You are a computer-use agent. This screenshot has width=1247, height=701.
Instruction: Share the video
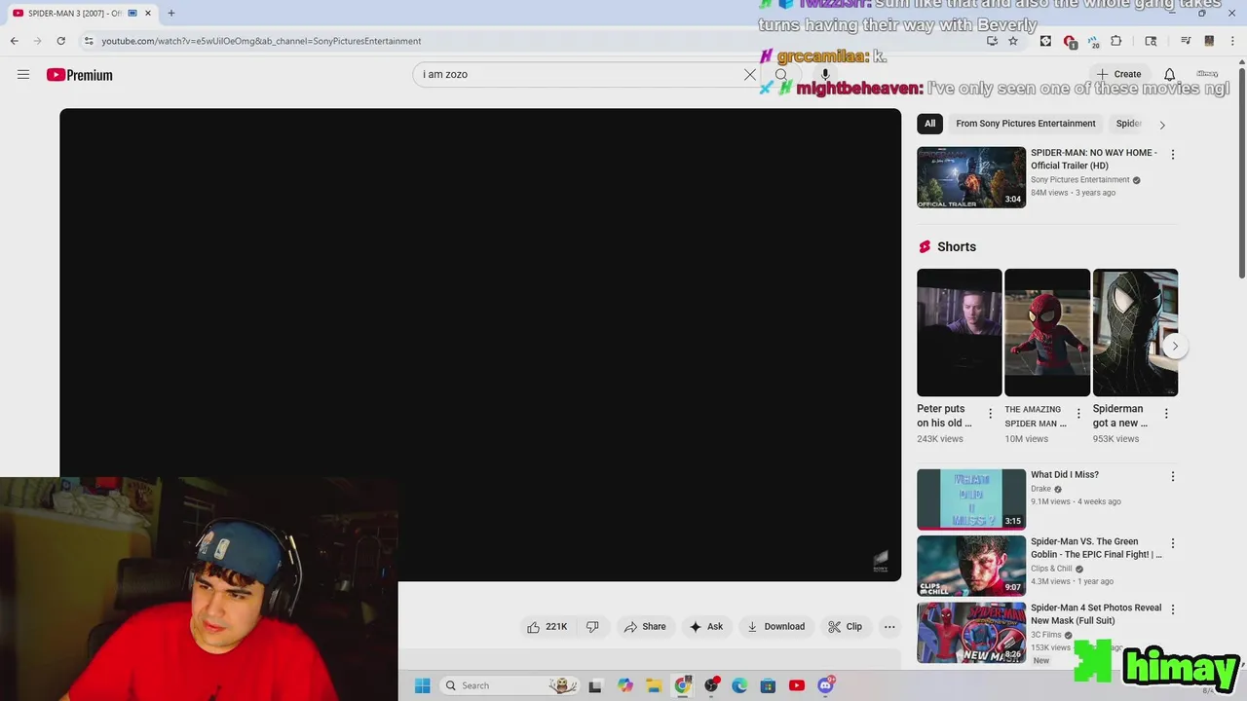point(645,627)
